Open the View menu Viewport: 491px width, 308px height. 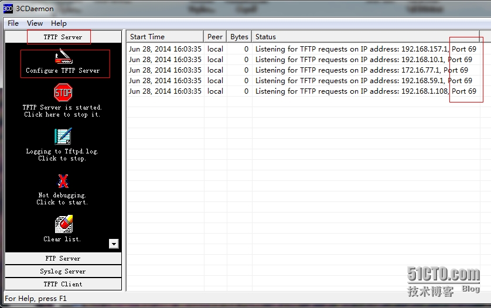35,23
